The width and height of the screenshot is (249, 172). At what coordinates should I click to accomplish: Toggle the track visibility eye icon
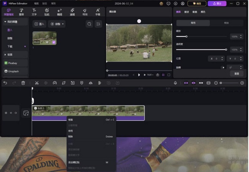click(11, 113)
